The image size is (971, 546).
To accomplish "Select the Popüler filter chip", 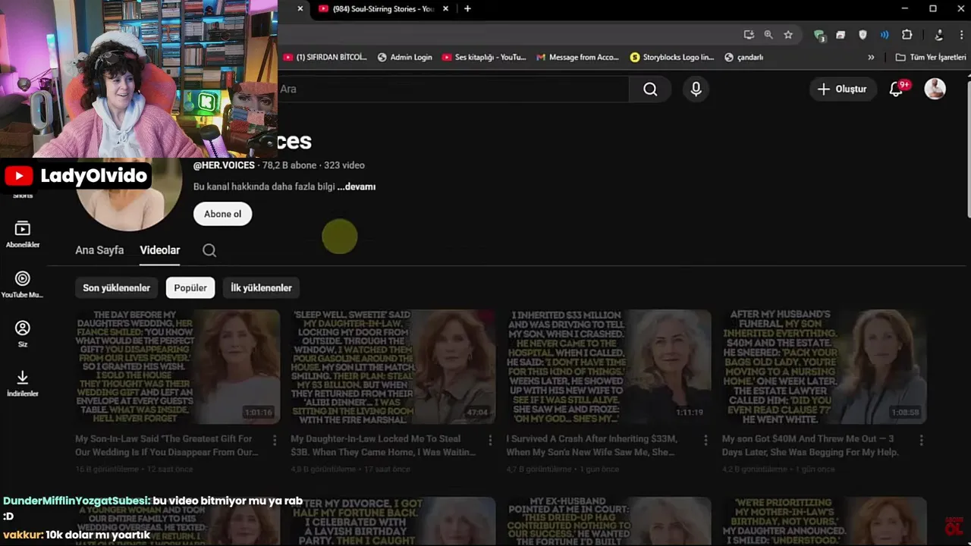I will 190,288.
